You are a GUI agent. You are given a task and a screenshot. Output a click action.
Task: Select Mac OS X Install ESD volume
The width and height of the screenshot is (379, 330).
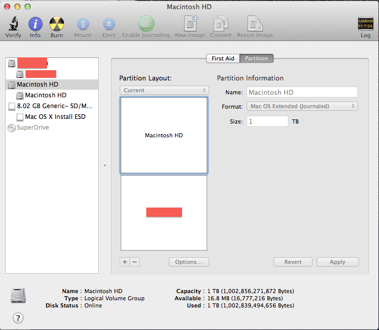[x=52, y=117]
